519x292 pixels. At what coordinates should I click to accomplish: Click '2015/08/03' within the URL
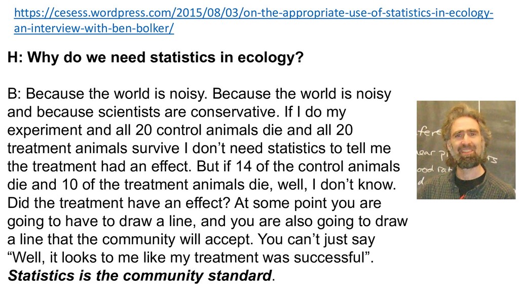pyautogui.click(x=207, y=13)
